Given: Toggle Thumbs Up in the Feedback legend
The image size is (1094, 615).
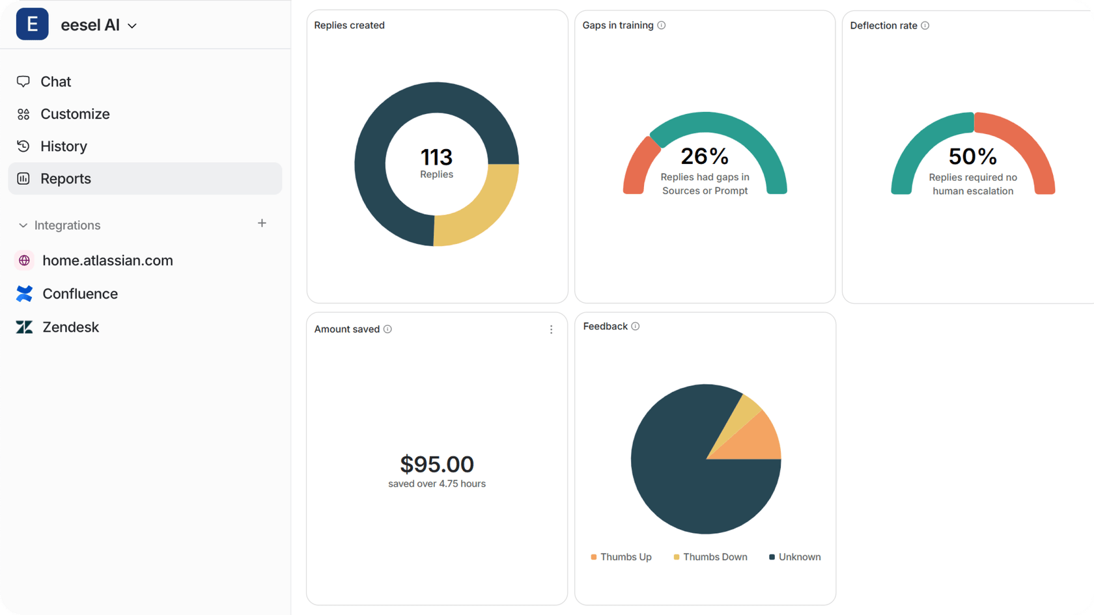Looking at the screenshot, I should pos(621,557).
